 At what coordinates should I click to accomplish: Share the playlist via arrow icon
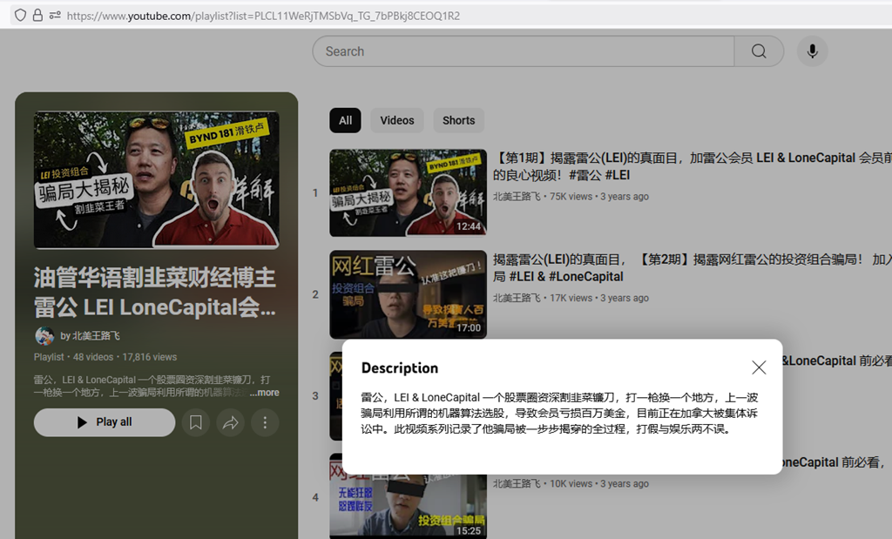click(230, 422)
